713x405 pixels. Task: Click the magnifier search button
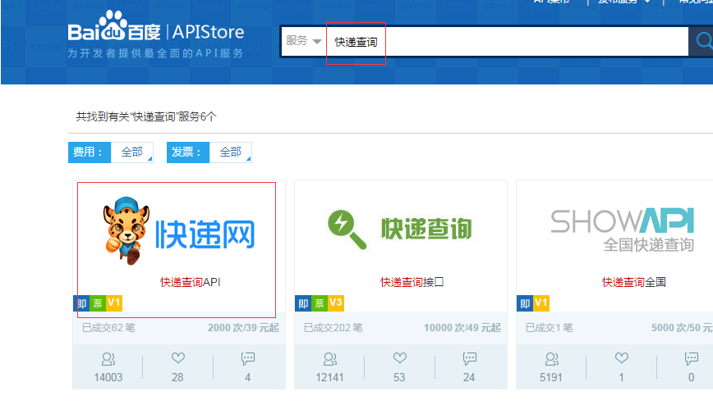(x=703, y=41)
